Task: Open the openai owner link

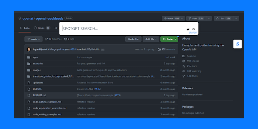Action: (x=28, y=19)
